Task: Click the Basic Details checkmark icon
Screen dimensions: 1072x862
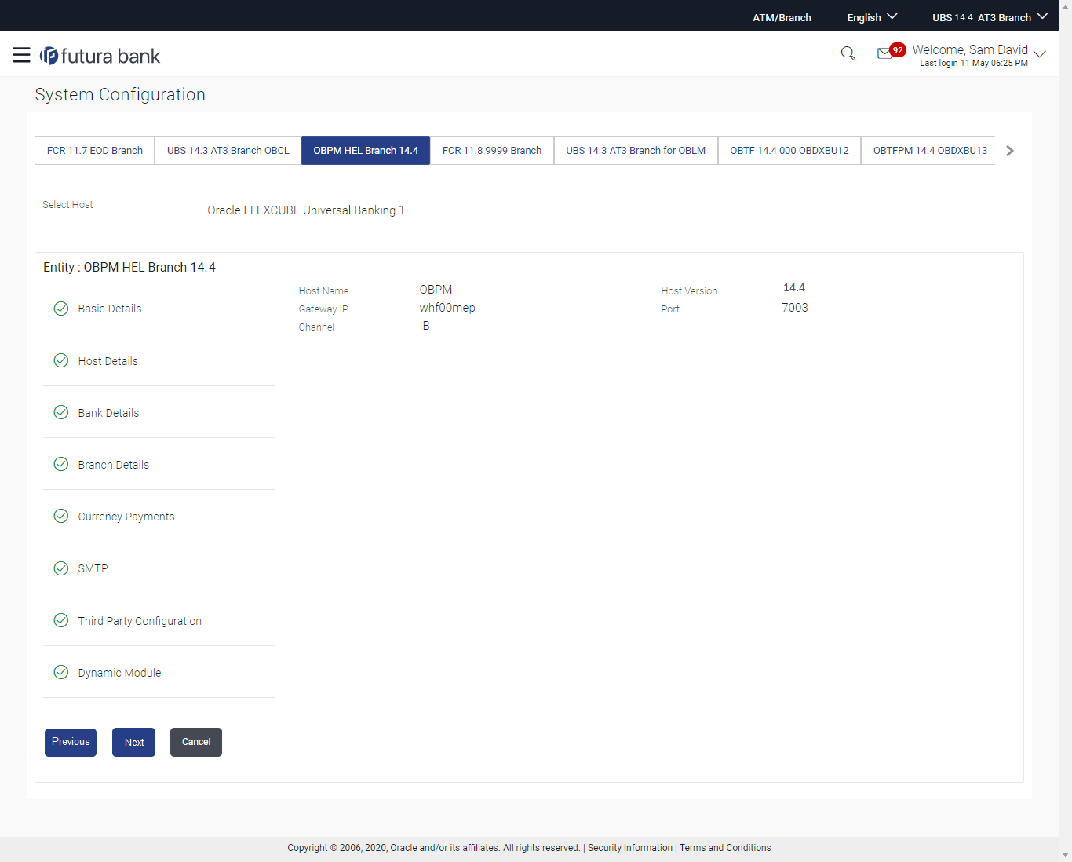Action: 61,309
